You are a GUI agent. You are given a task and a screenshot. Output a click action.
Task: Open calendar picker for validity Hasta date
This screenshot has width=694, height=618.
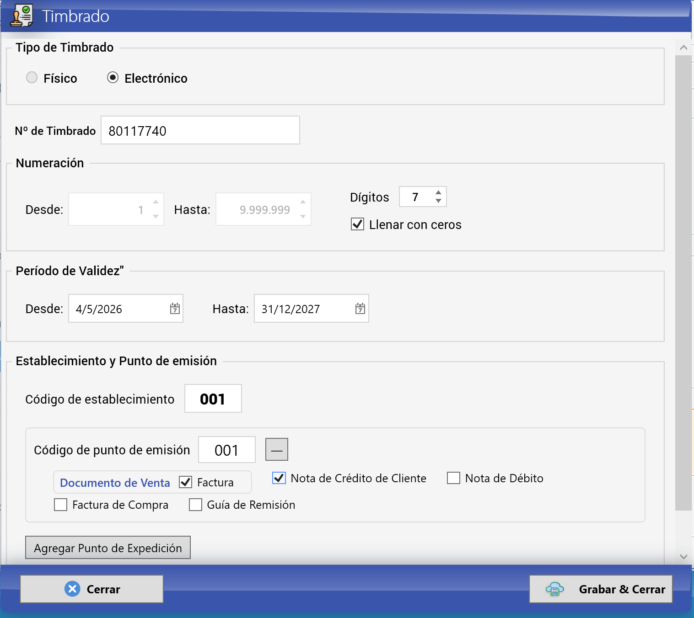(x=360, y=309)
